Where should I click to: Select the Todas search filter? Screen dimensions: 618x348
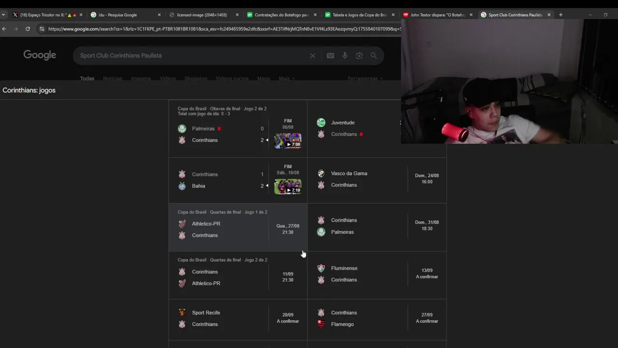pyautogui.click(x=87, y=78)
